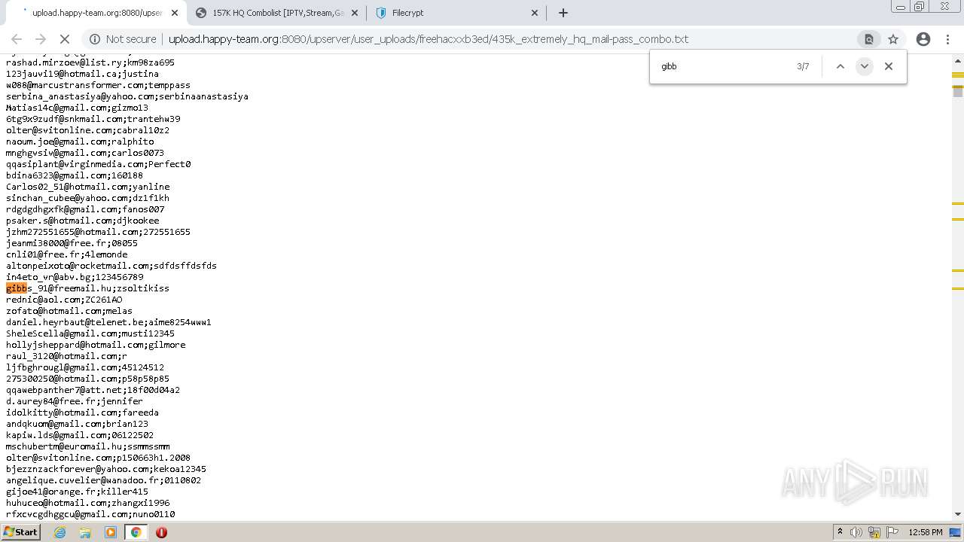
Task: Open a new browser tab
Action: [x=563, y=13]
